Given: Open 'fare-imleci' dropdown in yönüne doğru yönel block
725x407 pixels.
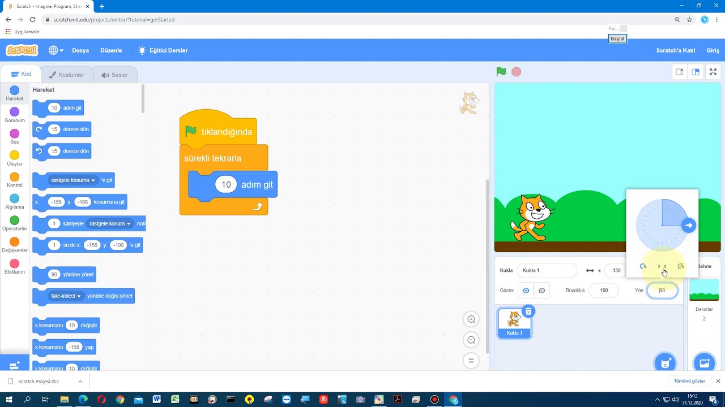Looking at the screenshot, I should click(x=66, y=296).
